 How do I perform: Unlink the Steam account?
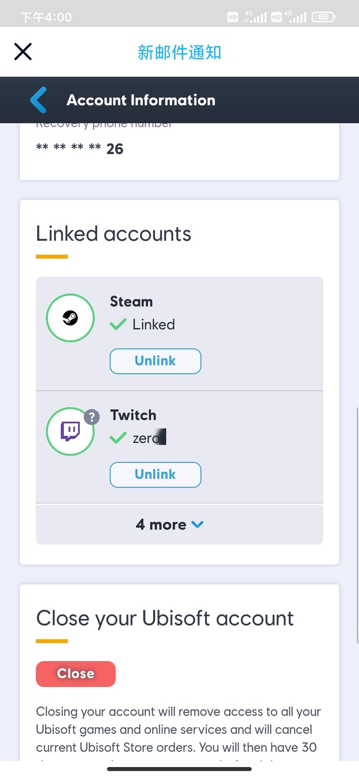(155, 361)
